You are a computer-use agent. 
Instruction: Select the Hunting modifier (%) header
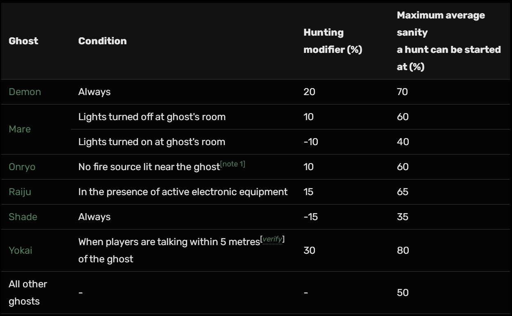pos(333,41)
